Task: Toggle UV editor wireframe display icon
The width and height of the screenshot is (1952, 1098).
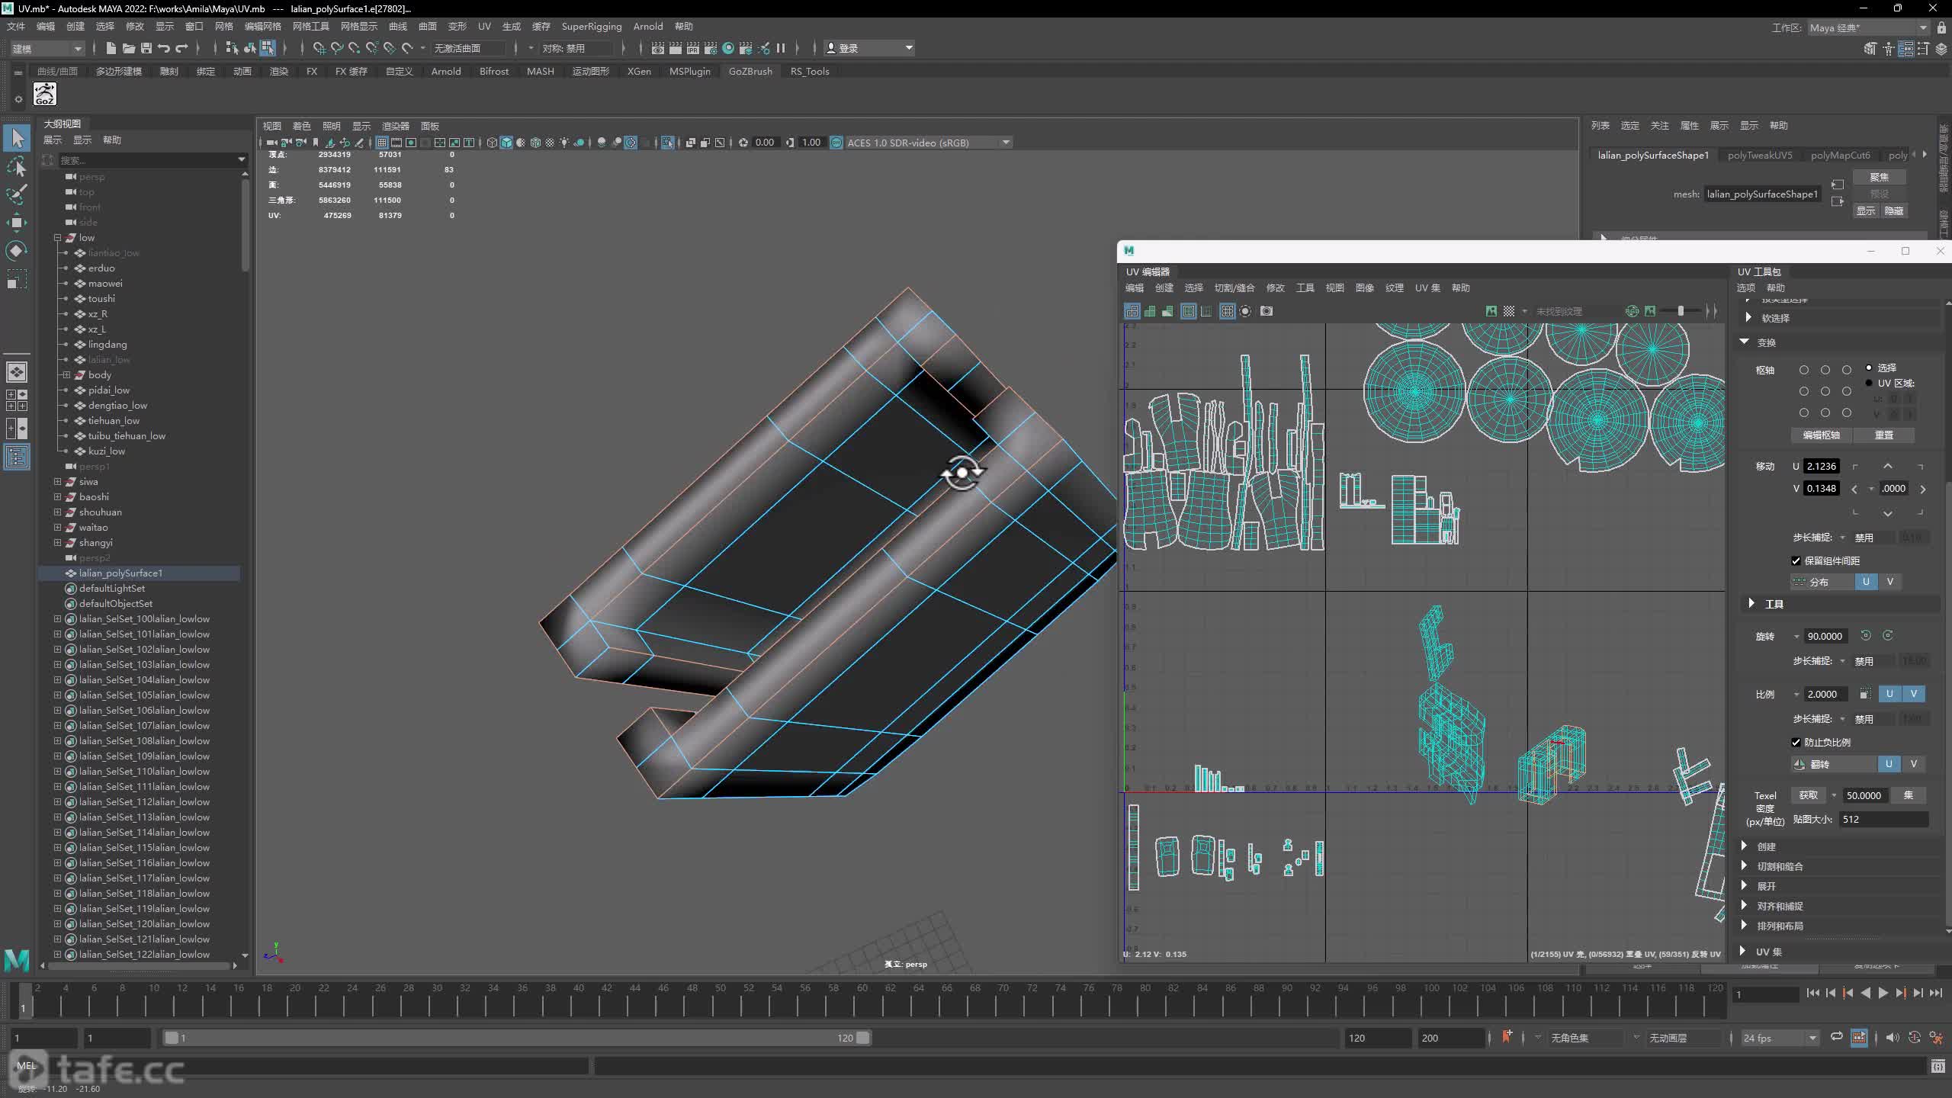Action: [1132, 311]
